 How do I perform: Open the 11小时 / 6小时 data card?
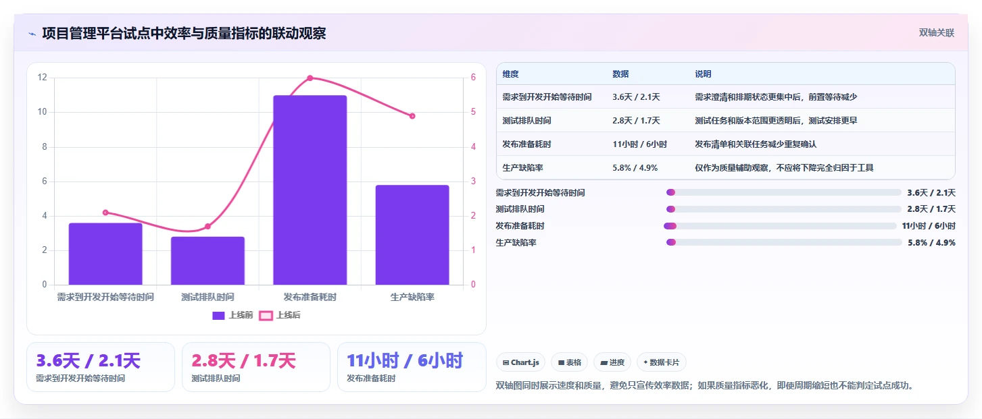click(412, 367)
